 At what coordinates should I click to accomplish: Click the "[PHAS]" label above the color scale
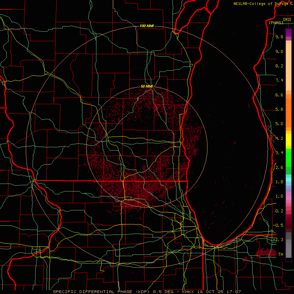click(276, 23)
